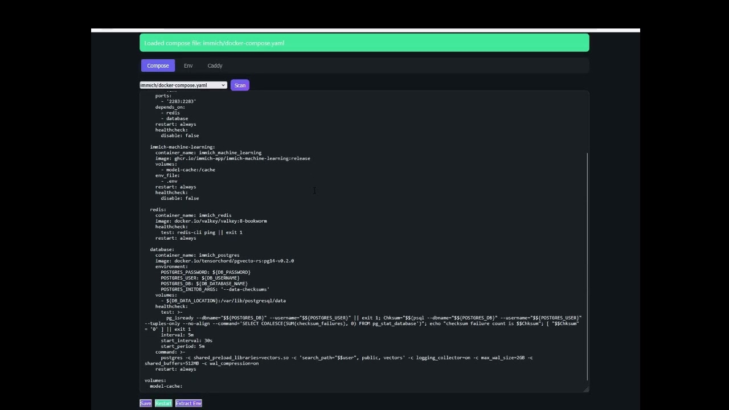Click the valkey:8-bookworm image line
729x410 pixels.
click(x=211, y=221)
